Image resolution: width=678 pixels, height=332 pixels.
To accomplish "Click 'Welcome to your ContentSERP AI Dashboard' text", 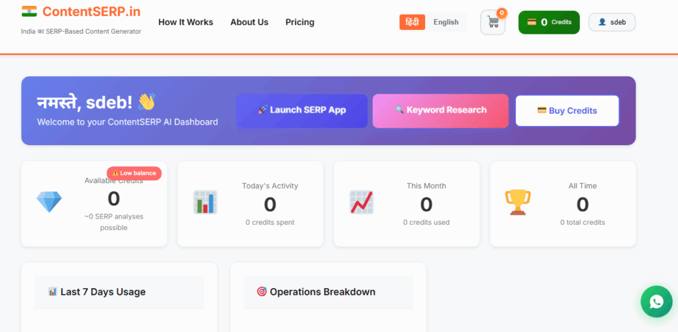I will tap(128, 122).
